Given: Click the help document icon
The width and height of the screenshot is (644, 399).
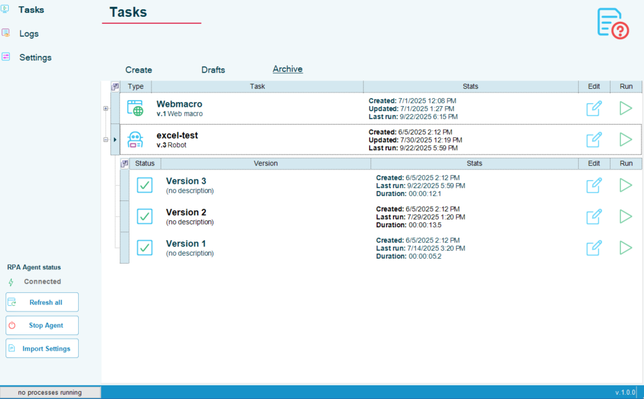Looking at the screenshot, I should tap(612, 24).
